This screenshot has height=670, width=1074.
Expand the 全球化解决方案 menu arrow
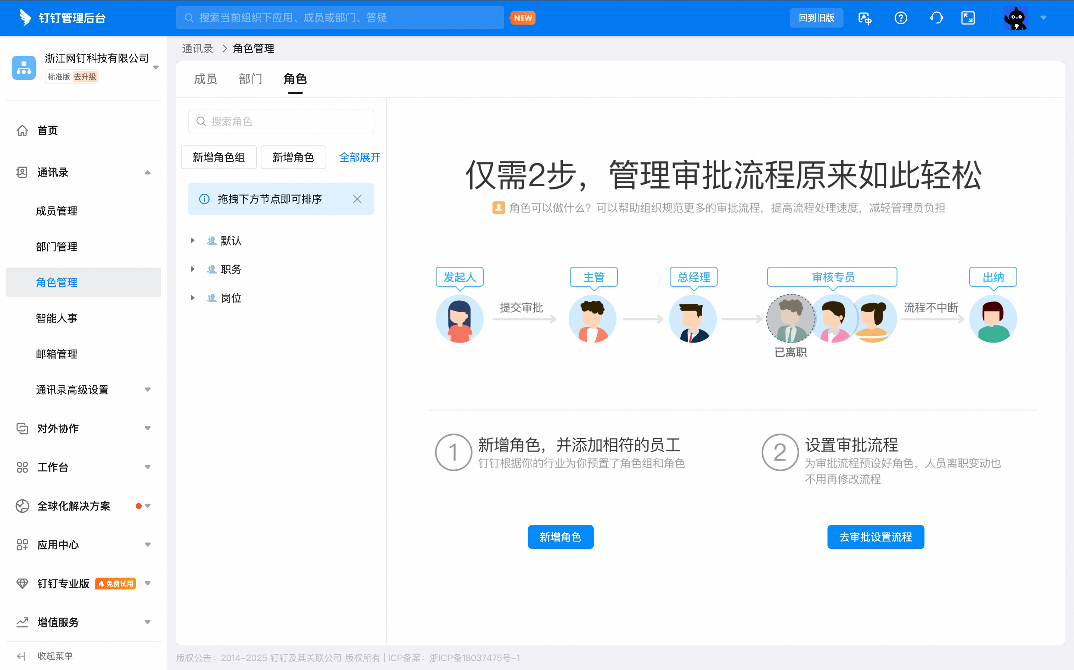[148, 506]
